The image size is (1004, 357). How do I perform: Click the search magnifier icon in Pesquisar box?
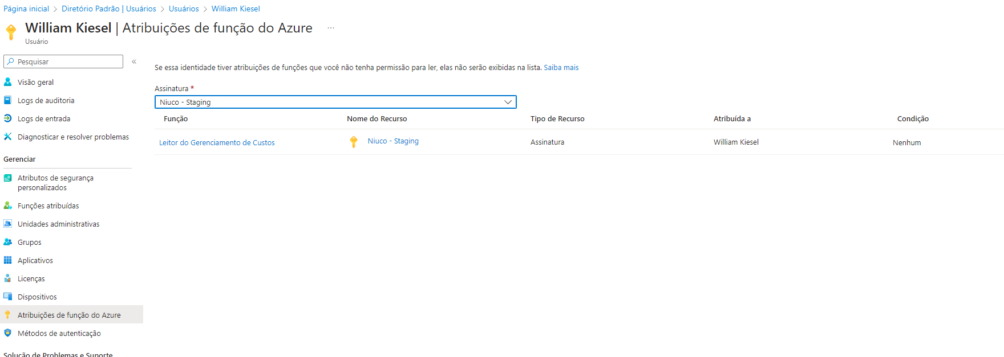(x=10, y=61)
